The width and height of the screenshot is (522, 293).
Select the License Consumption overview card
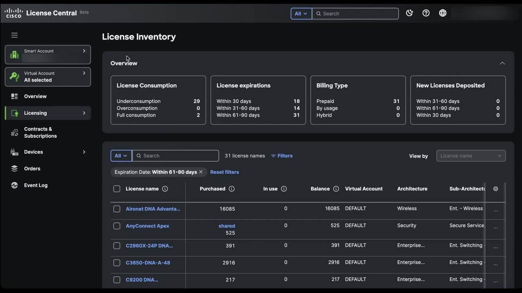(x=158, y=100)
